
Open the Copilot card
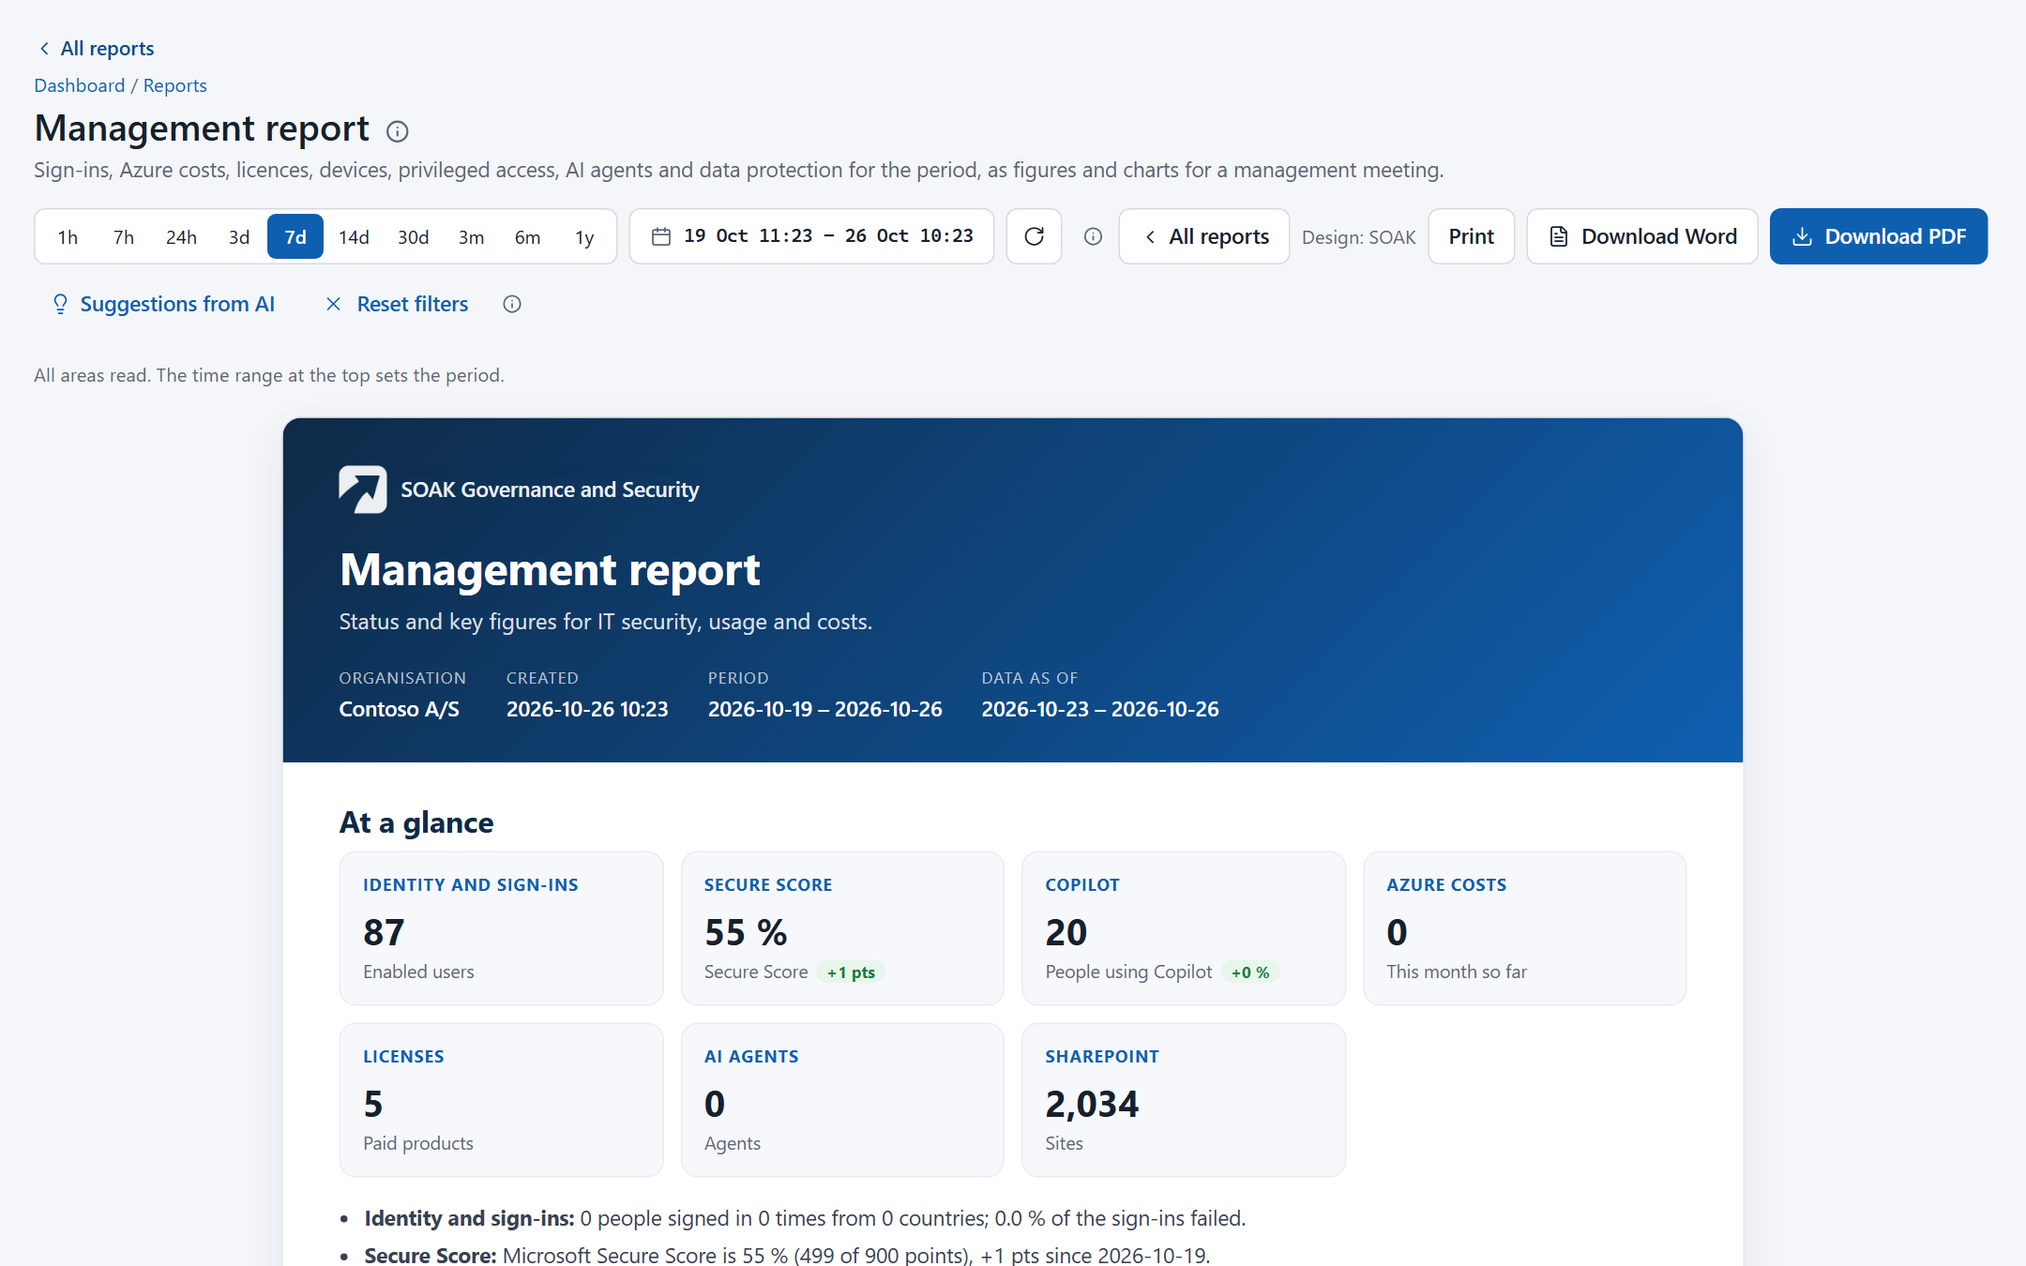1184,928
